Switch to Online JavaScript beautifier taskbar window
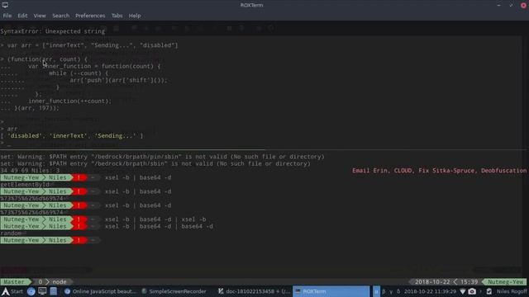The height and width of the screenshot is (297, 529). [100, 291]
